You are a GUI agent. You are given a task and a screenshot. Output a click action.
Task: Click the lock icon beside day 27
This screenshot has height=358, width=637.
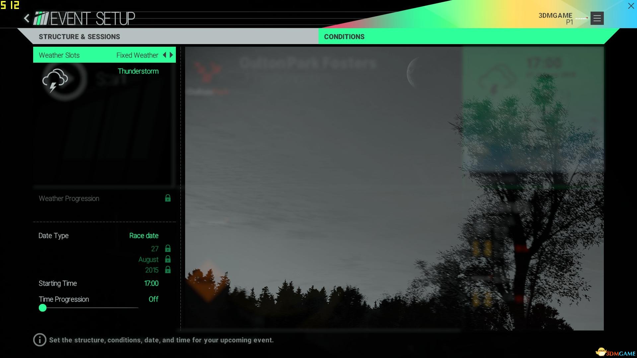168,249
